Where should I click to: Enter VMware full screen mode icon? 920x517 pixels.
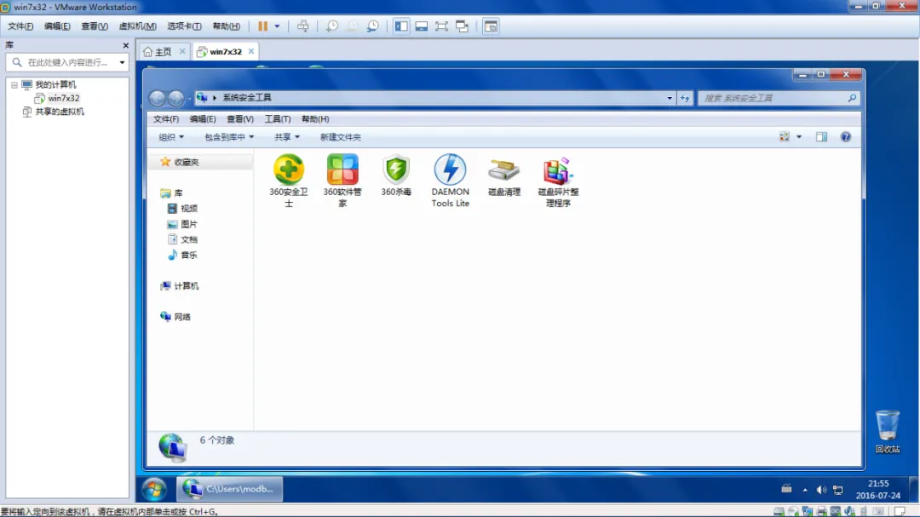(x=442, y=26)
